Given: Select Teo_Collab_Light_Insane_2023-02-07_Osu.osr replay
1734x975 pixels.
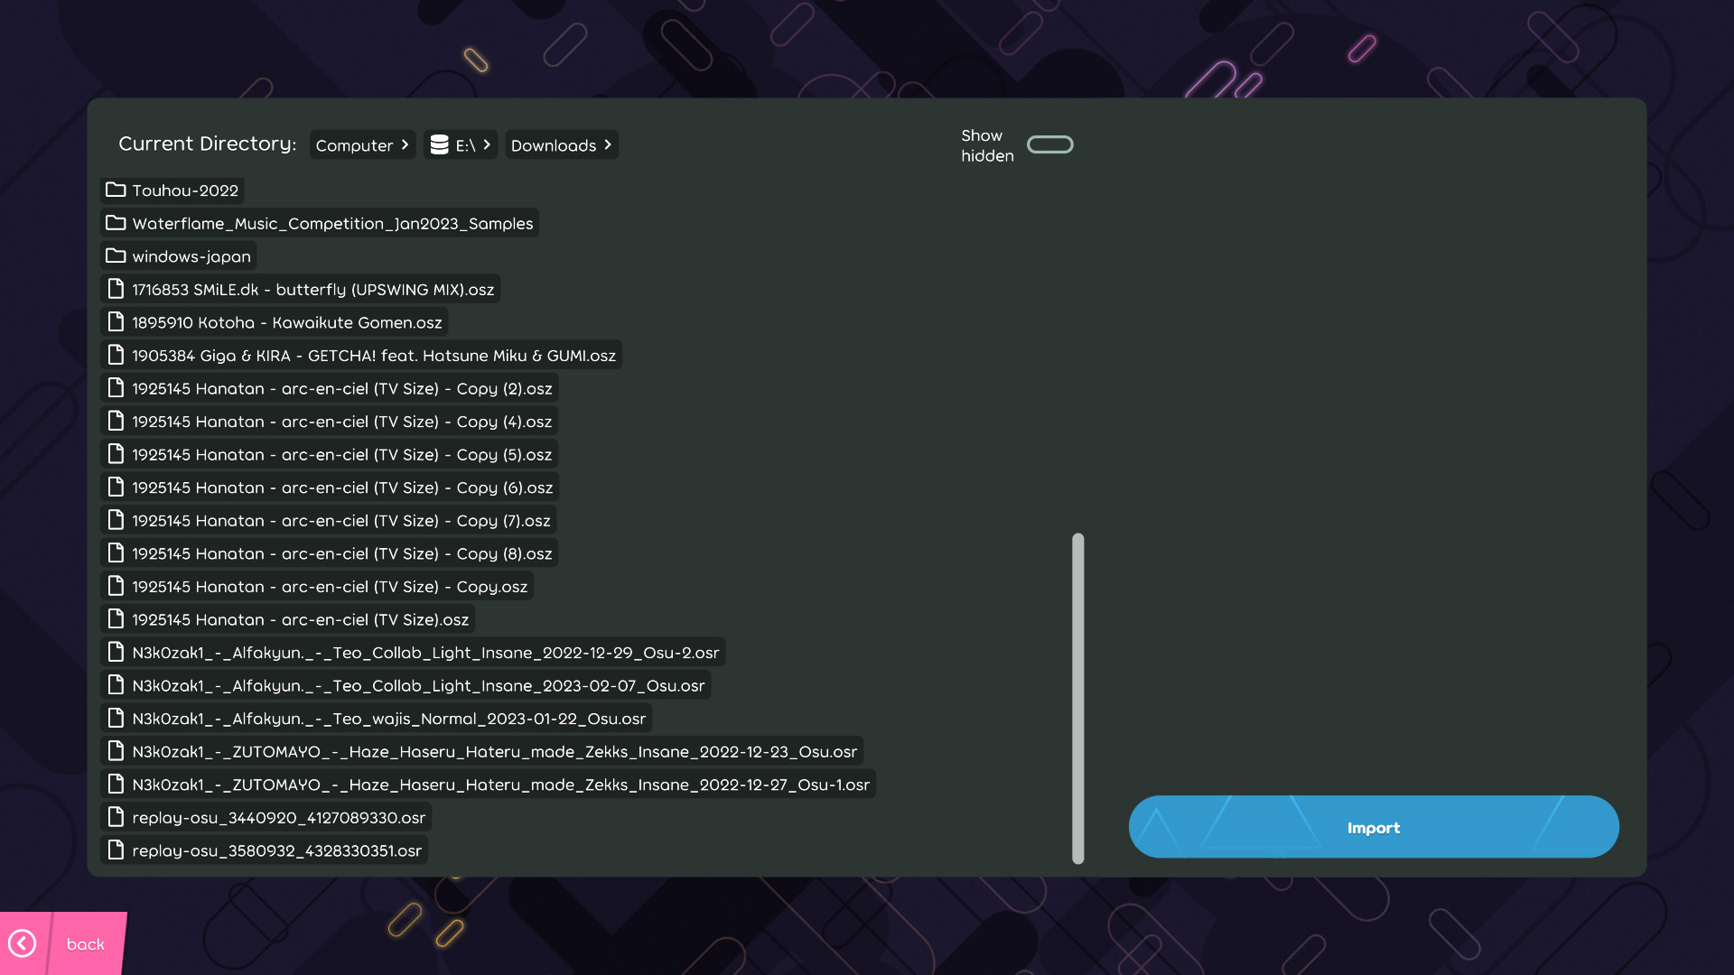Looking at the screenshot, I should click(406, 685).
